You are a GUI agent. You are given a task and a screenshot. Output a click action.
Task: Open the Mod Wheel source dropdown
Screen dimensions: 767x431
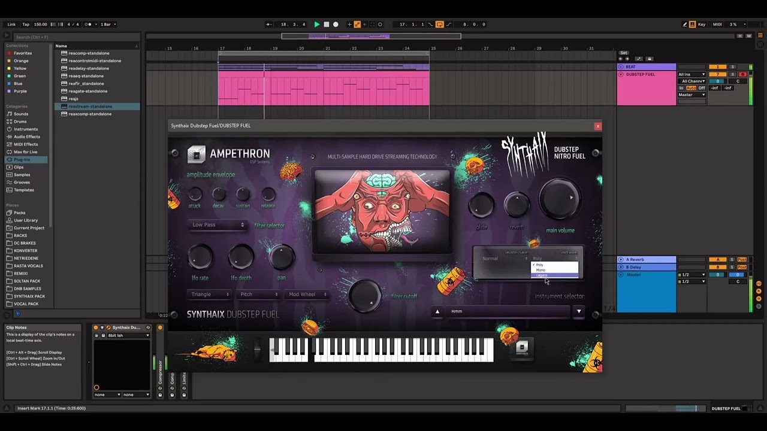pos(307,295)
